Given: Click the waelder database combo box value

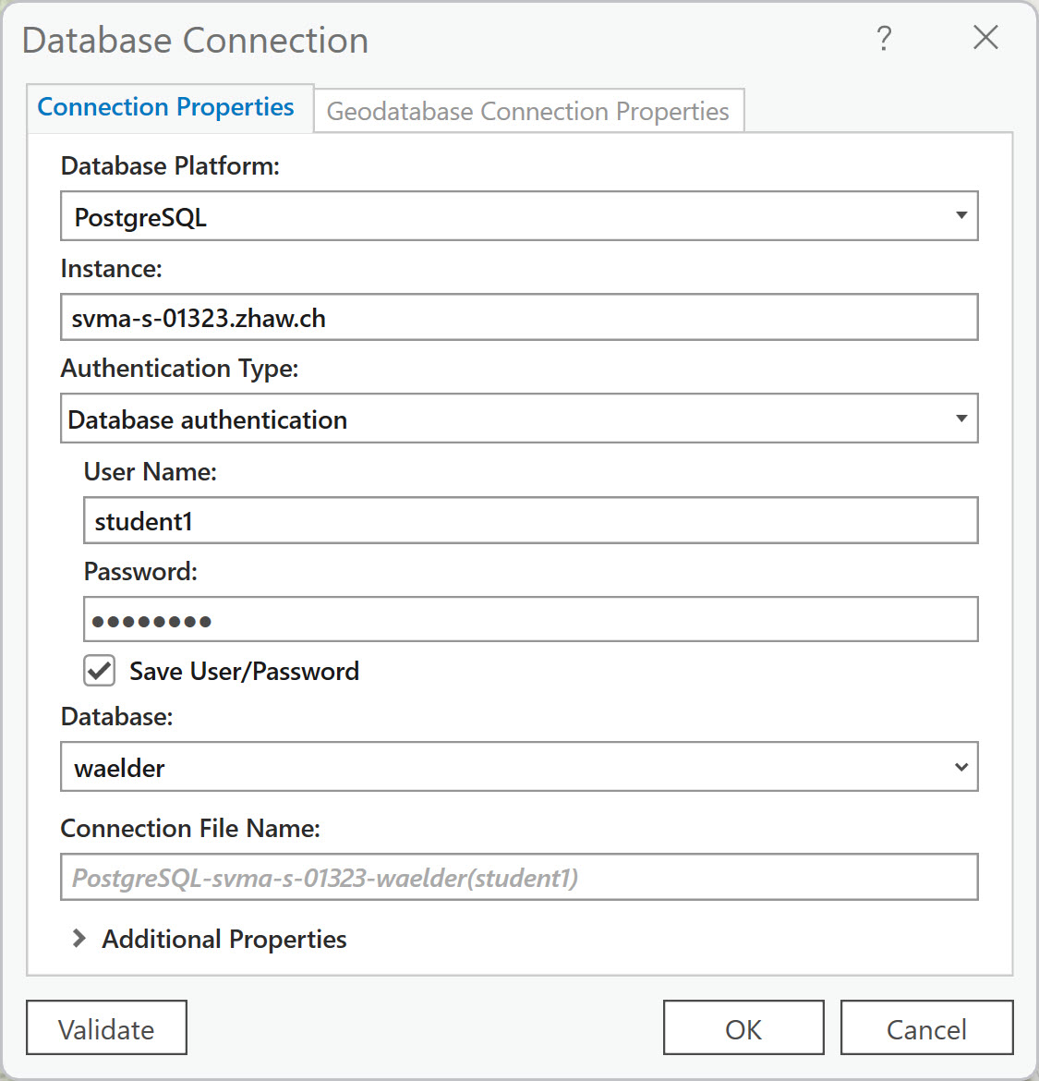Looking at the screenshot, I should 120,769.
